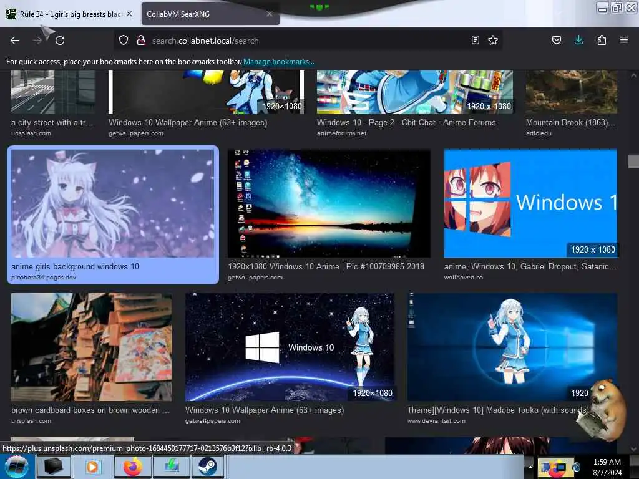Launch Firefox from the taskbar
Image resolution: width=639 pixels, height=479 pixels.
[133, 467]
